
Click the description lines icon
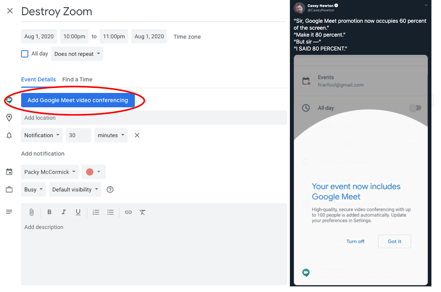point(9,212)
